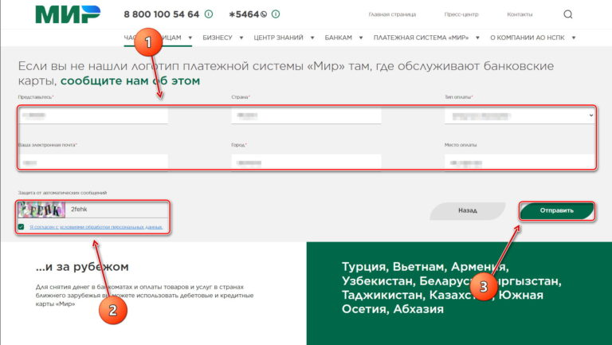
Task: Focus the «Ваша электронная почта» field
Action: 93,163
